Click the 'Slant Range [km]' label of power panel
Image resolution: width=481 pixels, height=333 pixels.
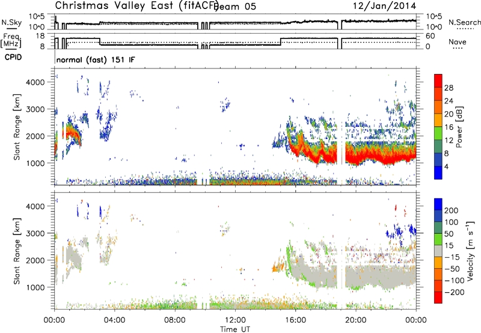pos(17,127)
